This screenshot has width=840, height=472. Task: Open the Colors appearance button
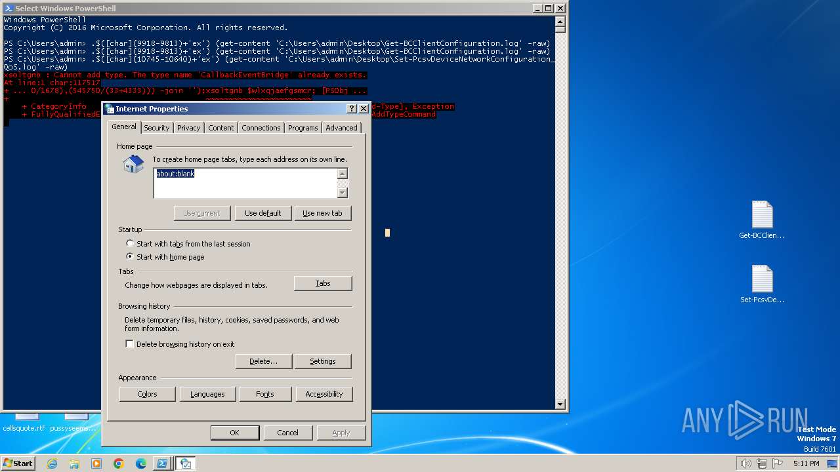tap(148, 394)
